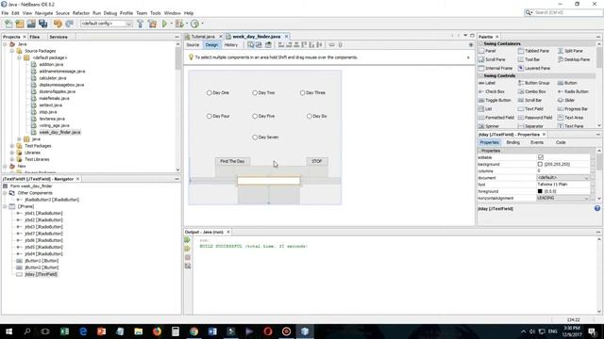Switch to the Tutorial.java tab
604x339 pixels.
coord(203,37)
